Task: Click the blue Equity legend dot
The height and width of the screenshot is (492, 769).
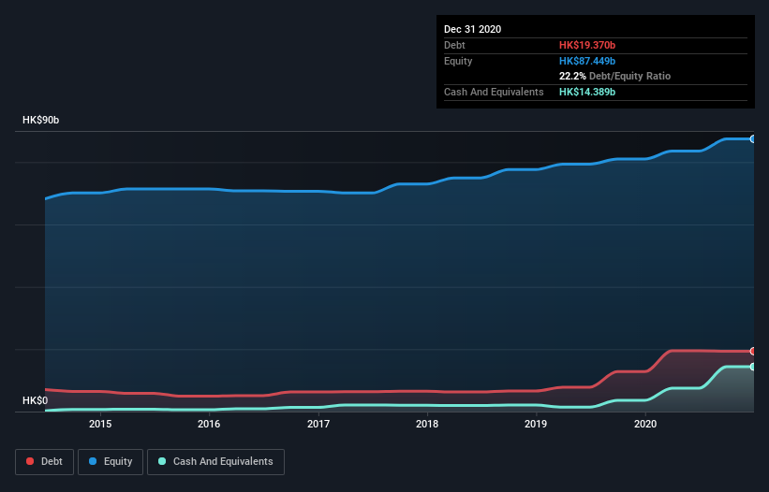Action: [x=93, y=461]
